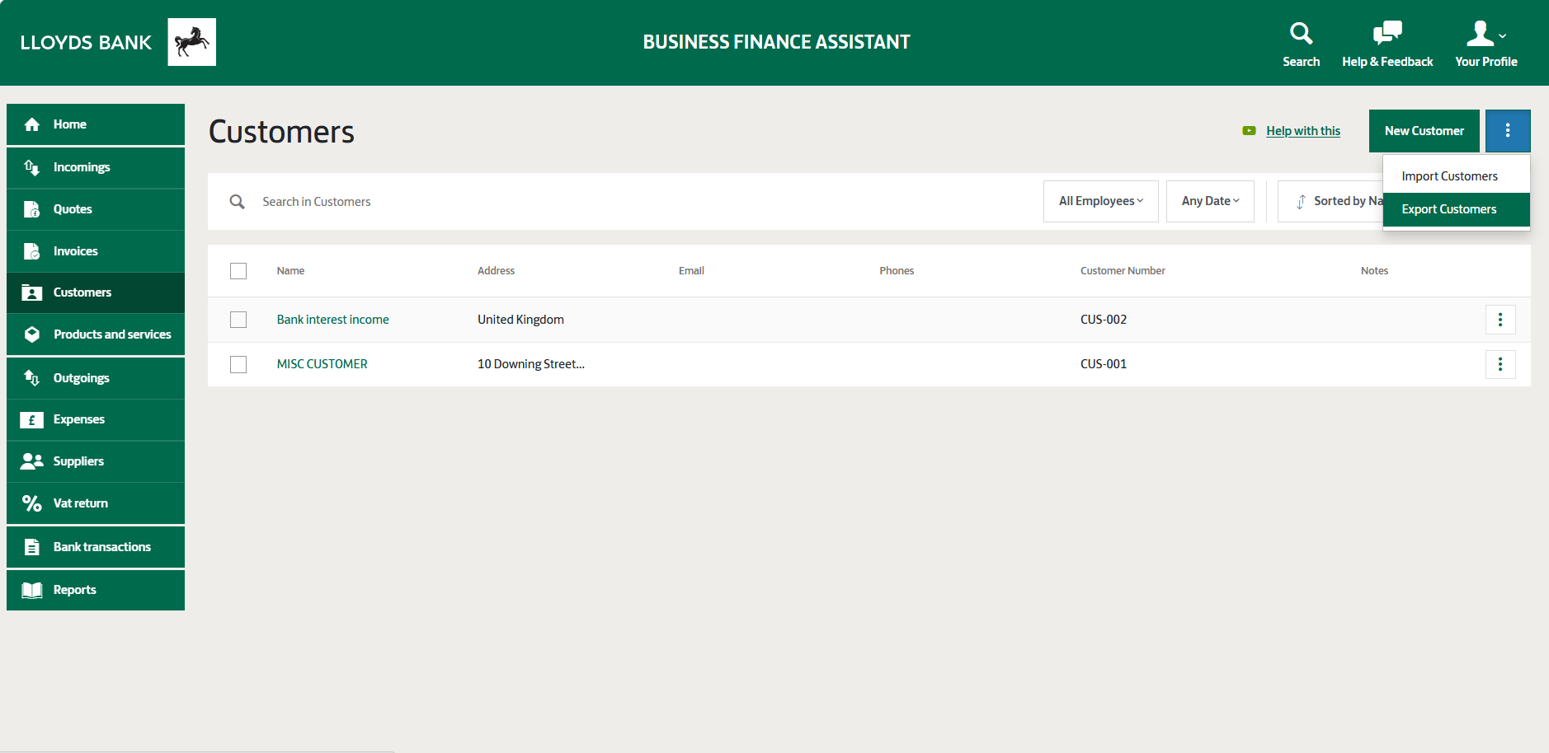Open Quotes section in sidebar
Image resolution: width=1549 pixels, height=753 pixels.
tap(96, 209)
